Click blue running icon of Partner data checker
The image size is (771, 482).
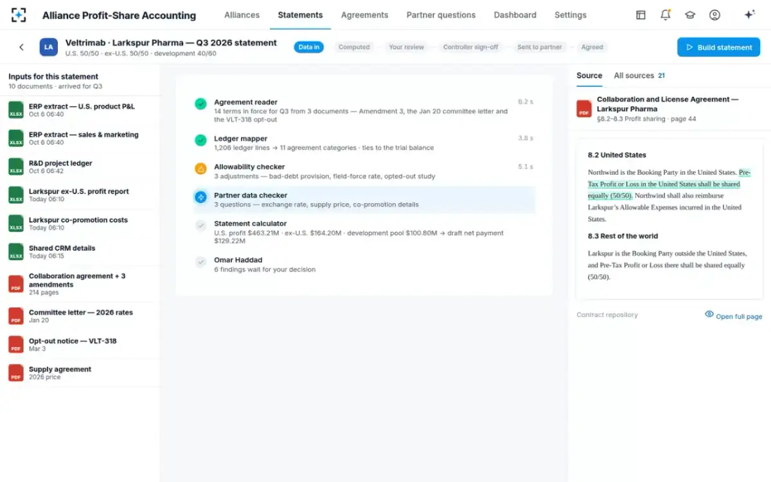click(x=200, y=197)
